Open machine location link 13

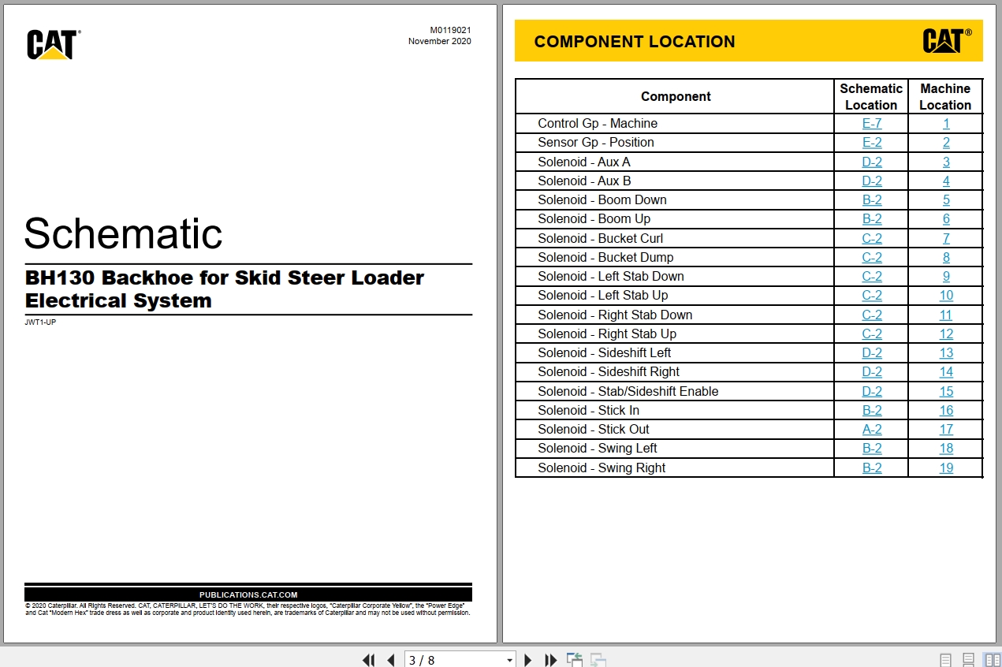946,352
